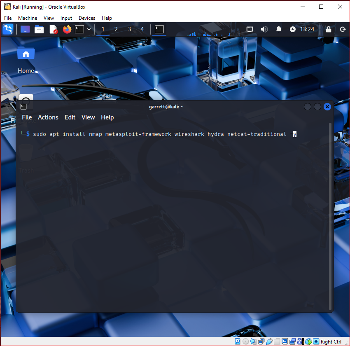Launch the text editor panel icon
350x346 pixels.
[x=53, y=29]
